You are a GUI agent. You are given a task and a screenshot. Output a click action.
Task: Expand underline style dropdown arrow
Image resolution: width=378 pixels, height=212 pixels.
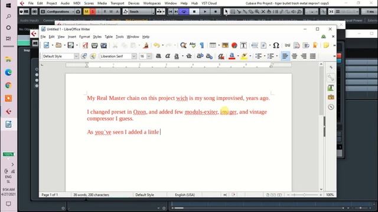point(183,57)
